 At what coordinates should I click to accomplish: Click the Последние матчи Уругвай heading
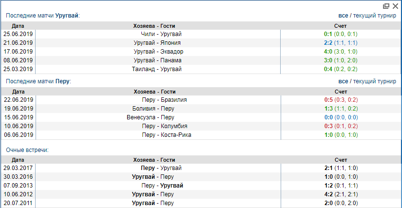[x=42, y=16]
